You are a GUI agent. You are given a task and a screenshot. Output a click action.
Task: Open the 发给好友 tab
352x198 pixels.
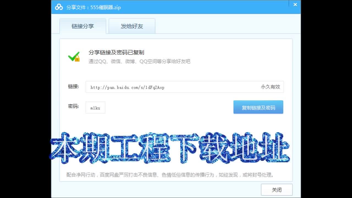pyautogui.click(x=132, y=26)
